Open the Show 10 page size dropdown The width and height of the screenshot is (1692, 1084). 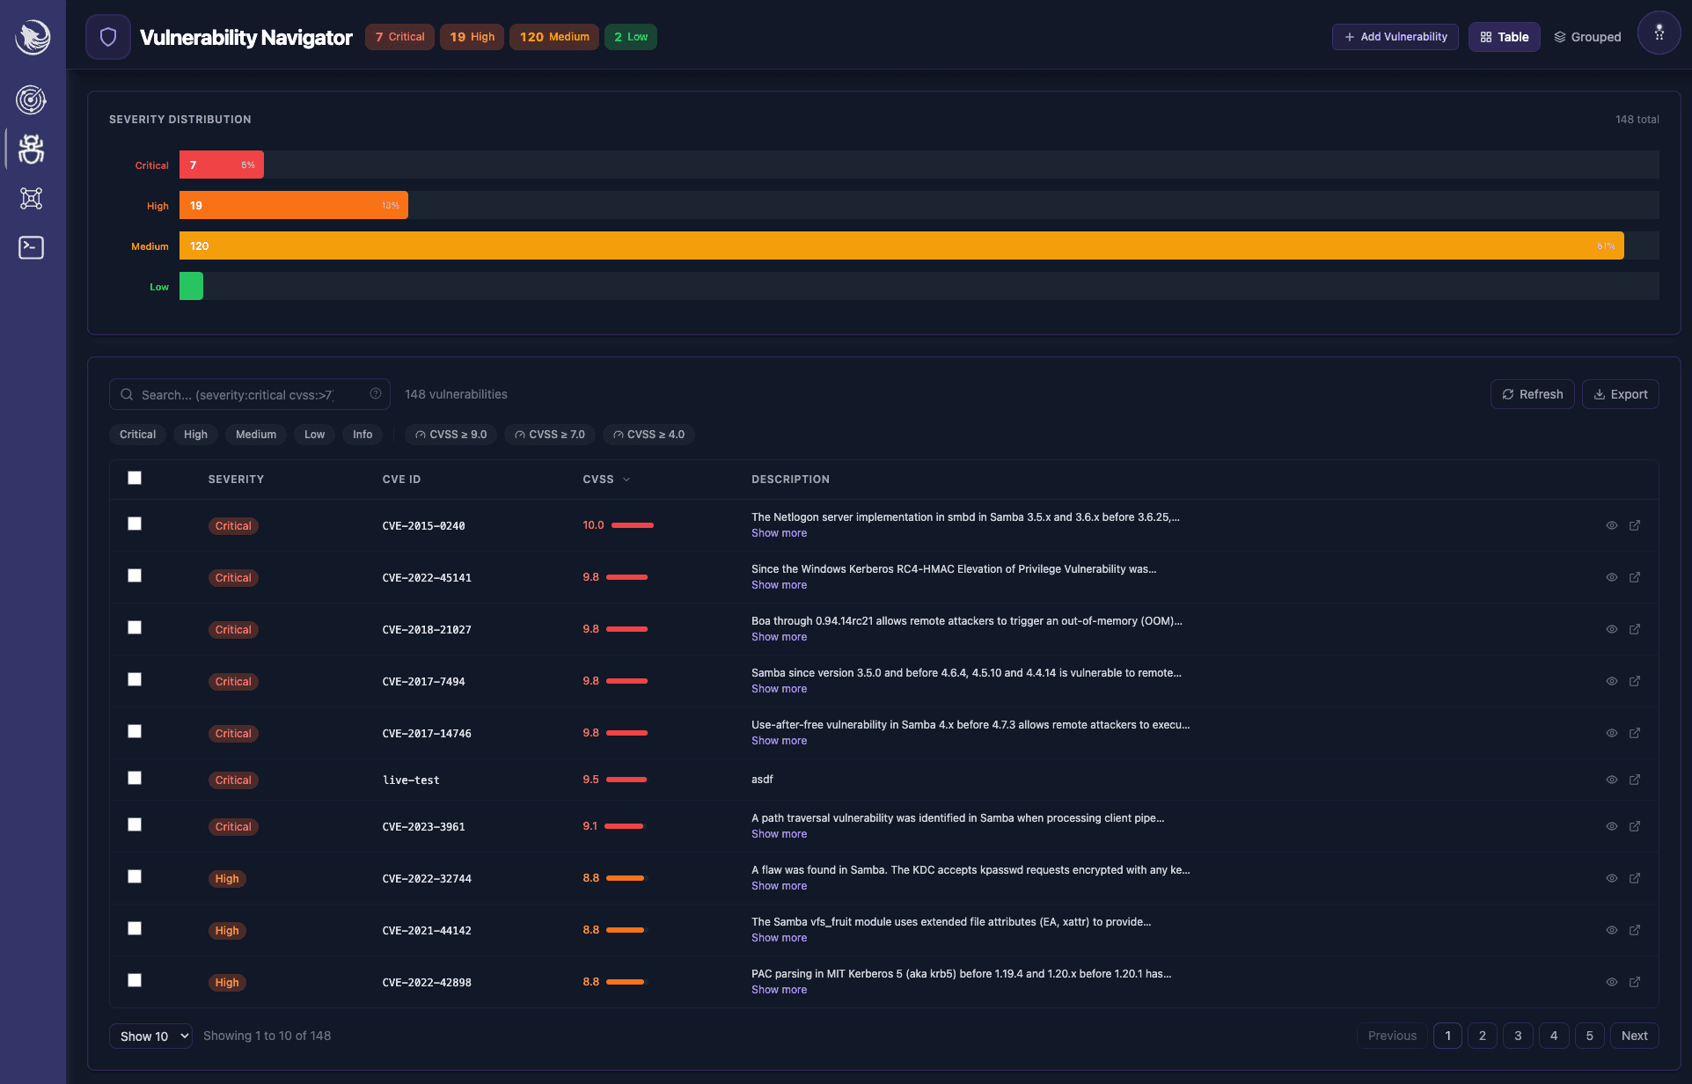(x=150, y=1036)
